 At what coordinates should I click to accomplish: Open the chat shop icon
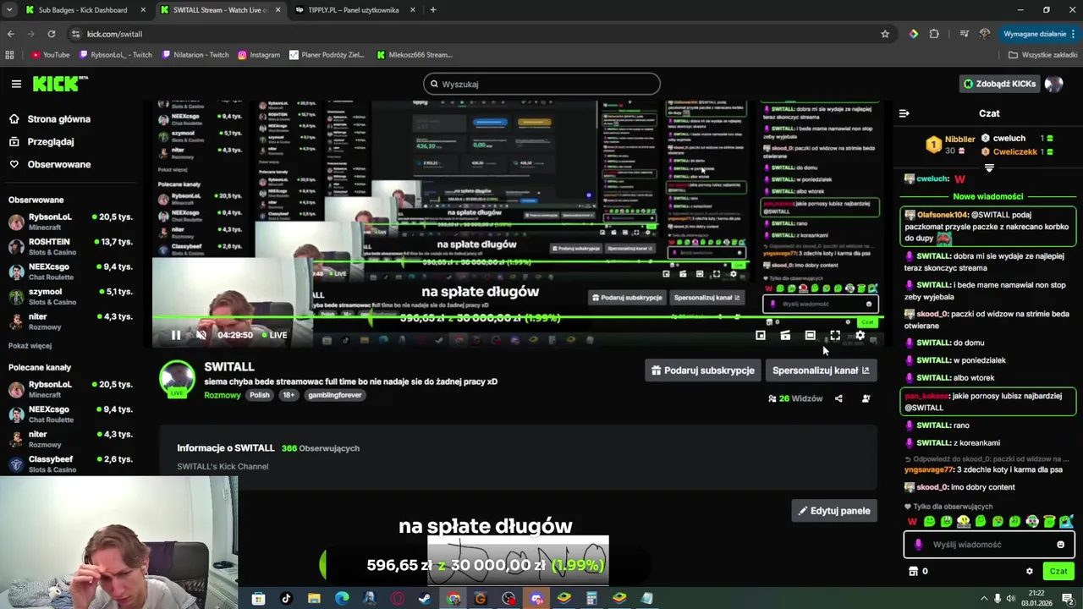[913, 571]
